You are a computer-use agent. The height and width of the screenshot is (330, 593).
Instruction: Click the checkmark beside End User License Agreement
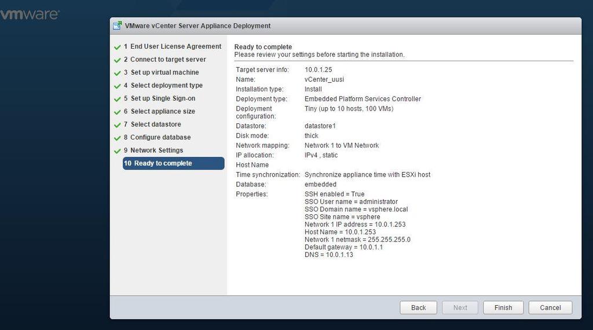tap(117, 47)
